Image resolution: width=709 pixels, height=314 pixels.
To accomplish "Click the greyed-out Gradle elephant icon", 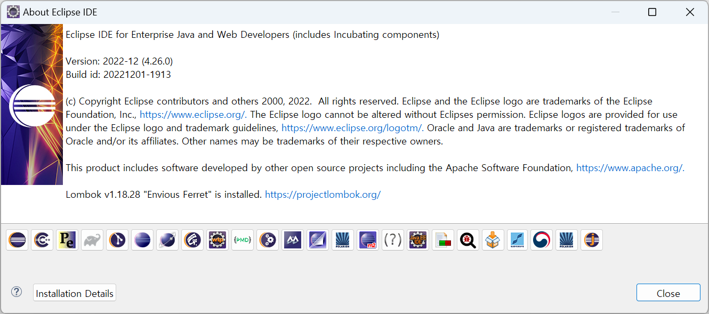I will 92,240.
